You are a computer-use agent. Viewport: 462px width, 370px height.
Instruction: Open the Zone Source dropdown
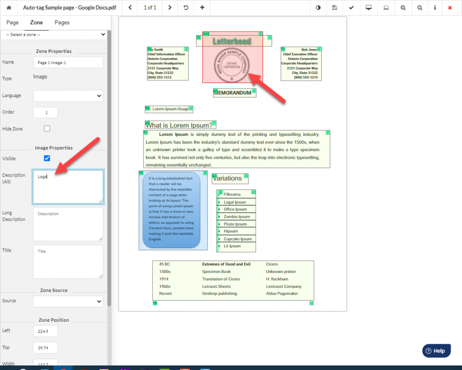click(x=68, y=301)
